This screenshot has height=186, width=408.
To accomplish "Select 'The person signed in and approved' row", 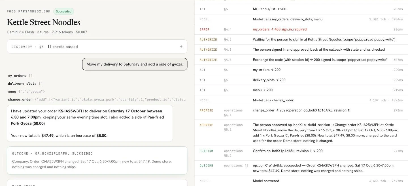I will click(301, 50).
